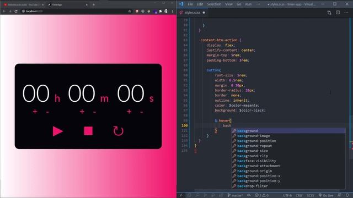Open the browser profile avatar
Screen dimensions: 353x198
(166, 11)
